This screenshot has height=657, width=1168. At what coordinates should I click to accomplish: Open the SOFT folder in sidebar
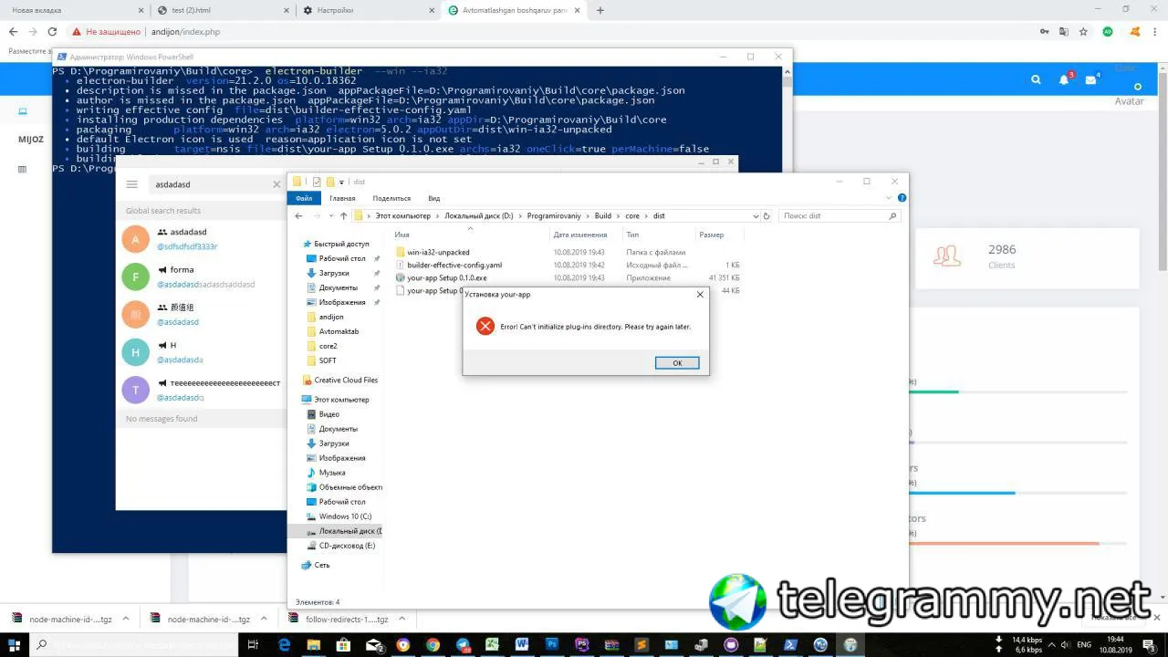328,360
